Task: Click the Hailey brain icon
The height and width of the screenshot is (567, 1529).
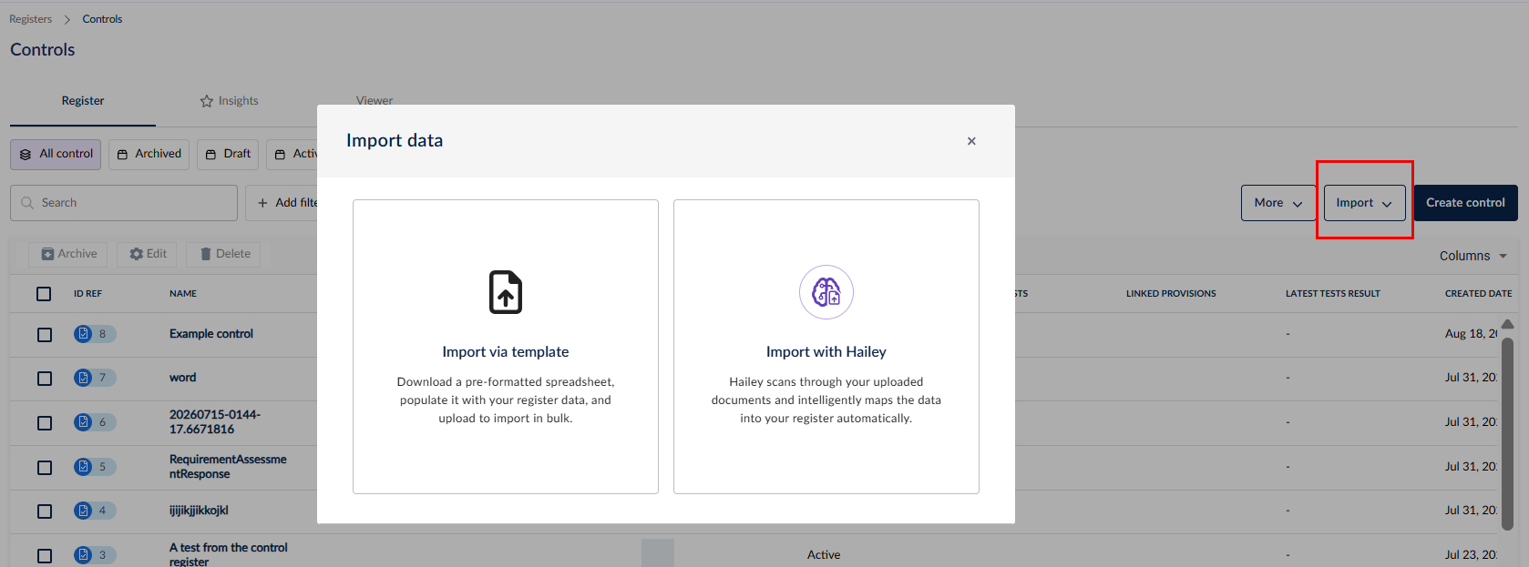Action: [826, 292]
